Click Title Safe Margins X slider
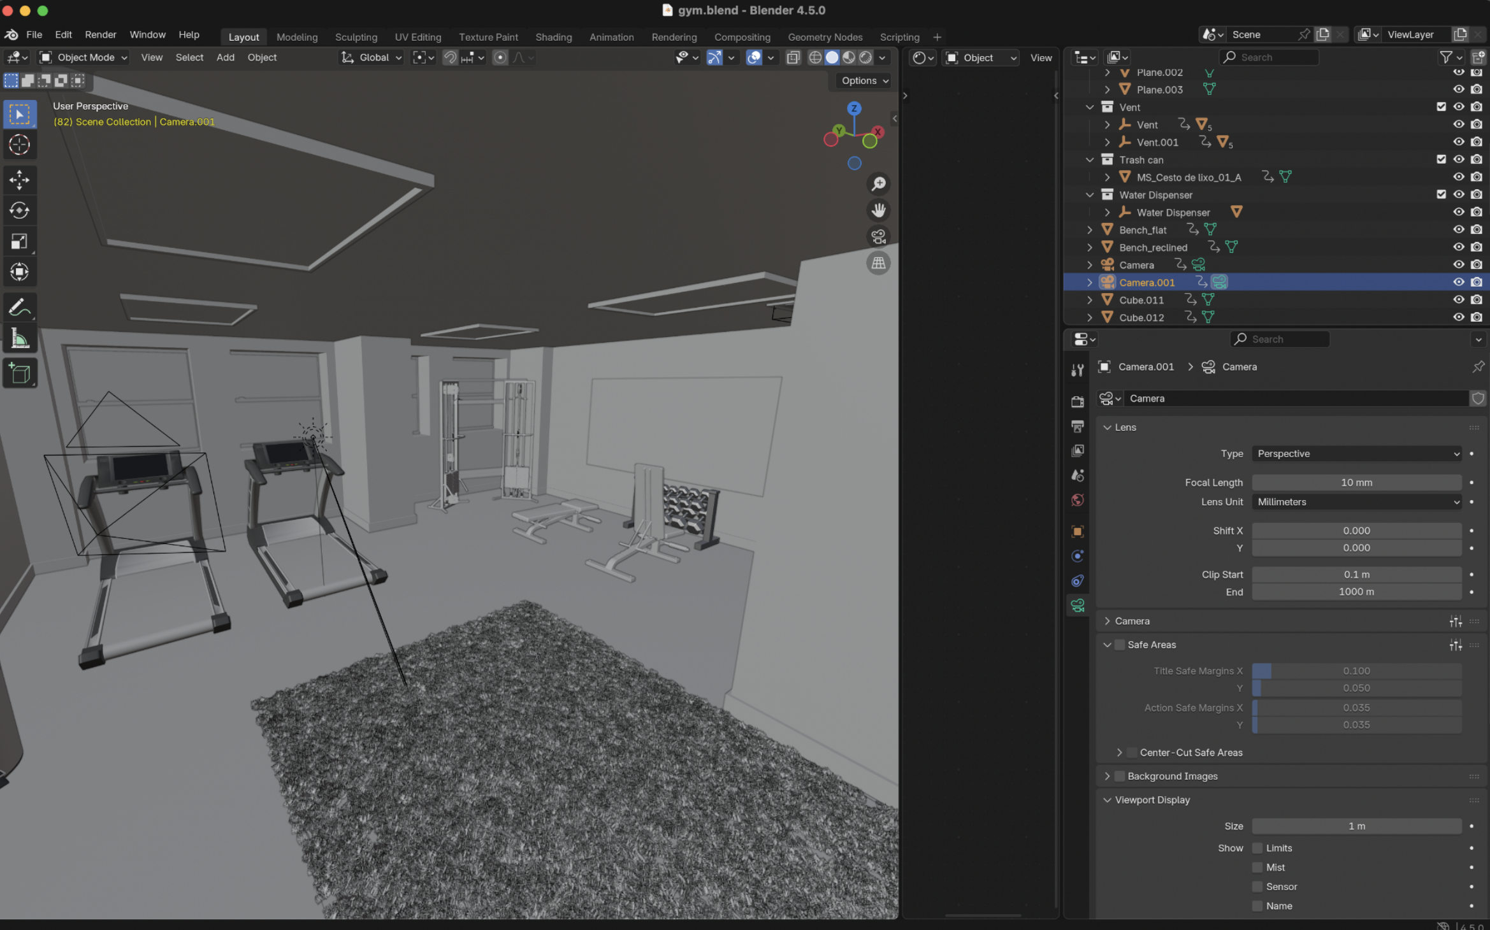The height and width of the screenshot is (930, 1490). coord(1356,671)
